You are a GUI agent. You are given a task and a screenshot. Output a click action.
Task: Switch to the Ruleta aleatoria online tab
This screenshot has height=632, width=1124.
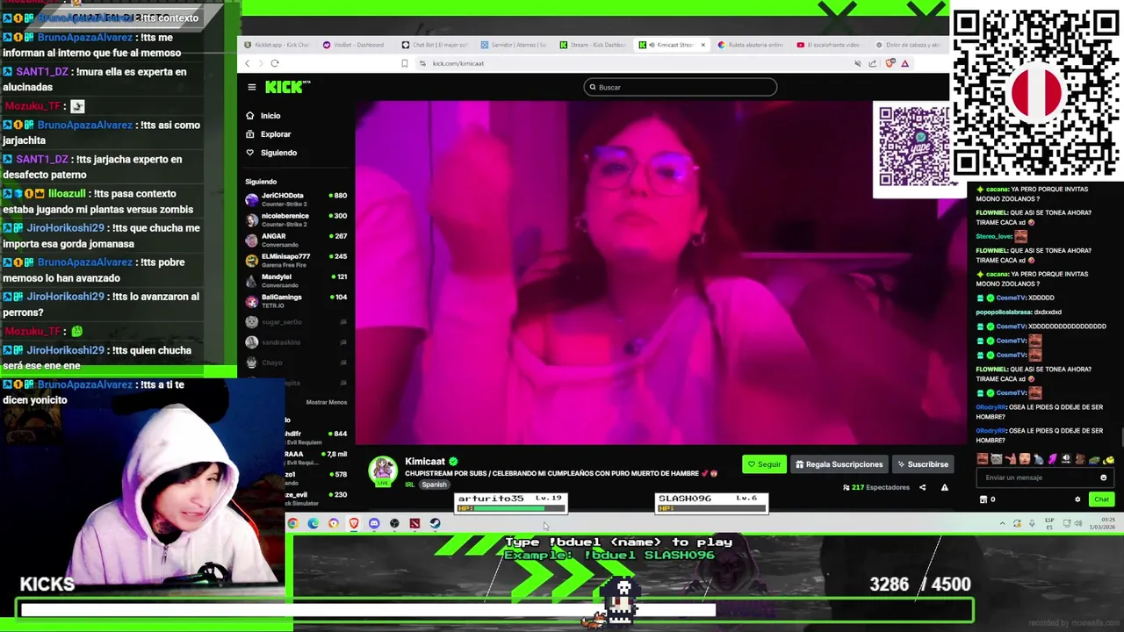751,45
